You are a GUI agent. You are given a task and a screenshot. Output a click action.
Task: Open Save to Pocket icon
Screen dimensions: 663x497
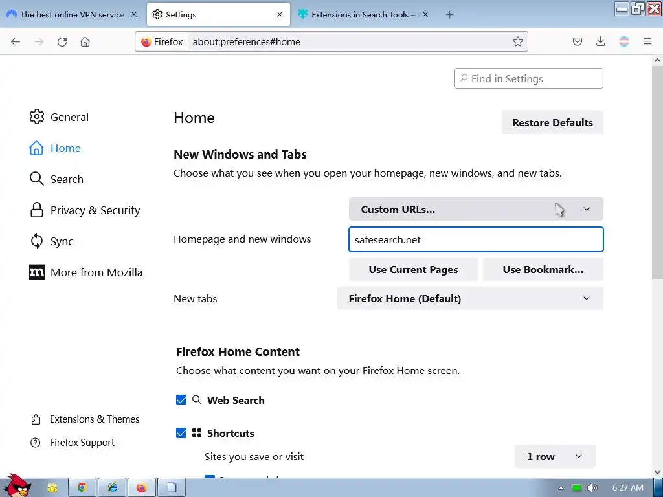[x=577, y=41]
